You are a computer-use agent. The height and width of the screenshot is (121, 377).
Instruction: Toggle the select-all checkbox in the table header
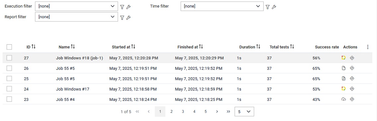[9, 47]
